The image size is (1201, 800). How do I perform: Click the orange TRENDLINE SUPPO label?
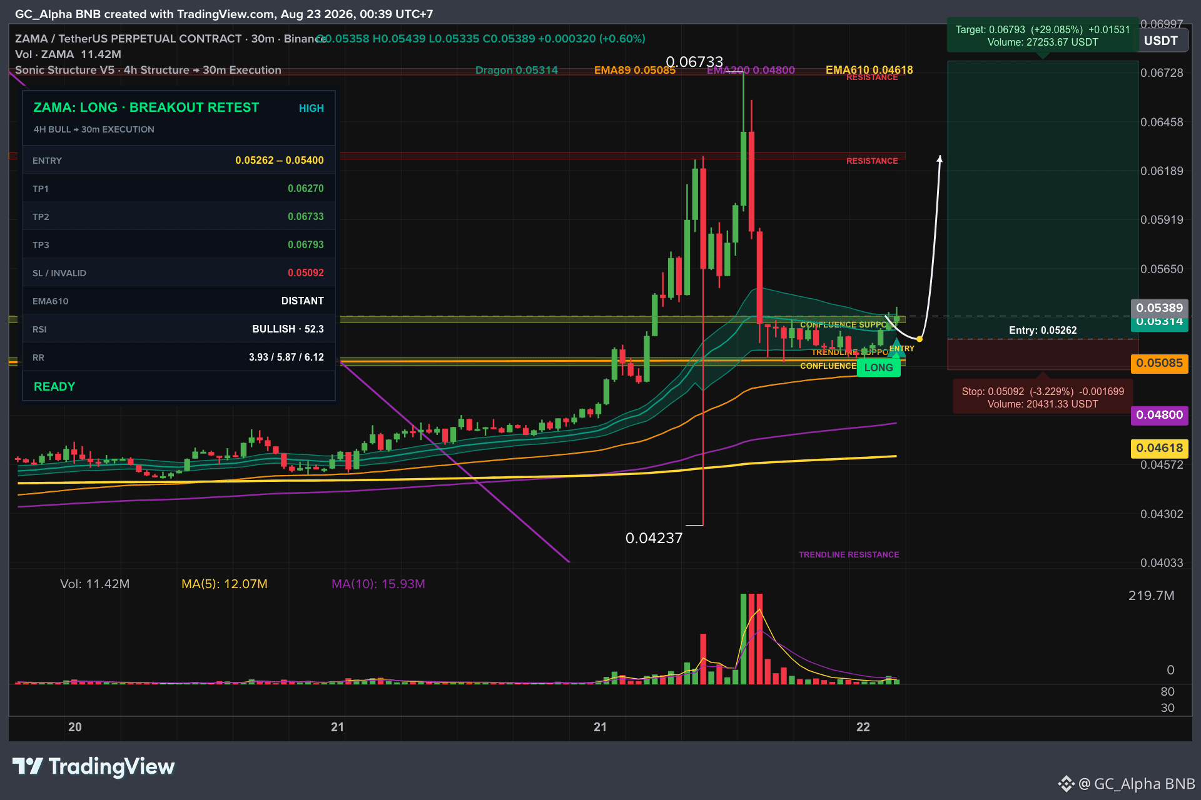(x=849, y=352)
